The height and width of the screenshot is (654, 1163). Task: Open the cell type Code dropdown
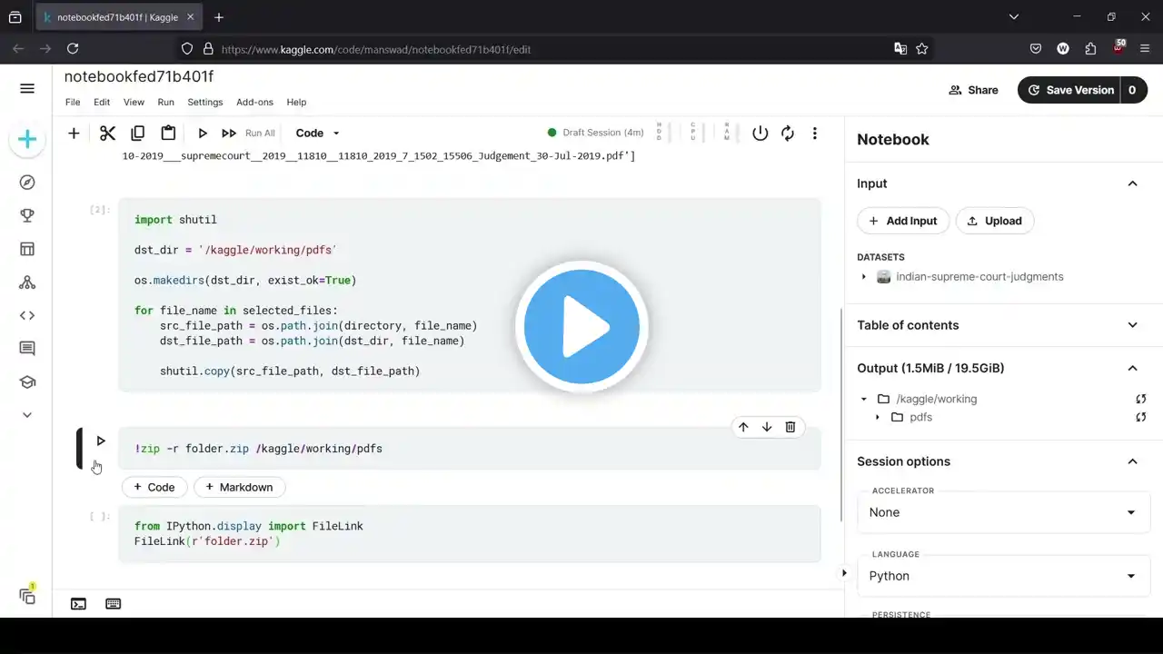click(x=318, y=134)
